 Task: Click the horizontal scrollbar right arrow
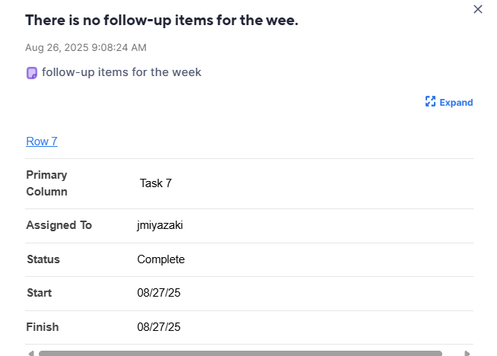[x=467, y=353]
